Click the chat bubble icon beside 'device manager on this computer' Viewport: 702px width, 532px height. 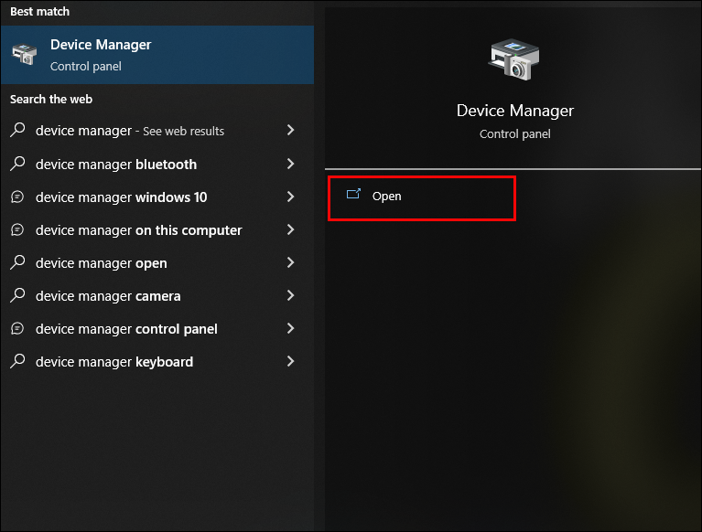click(17, 230)
